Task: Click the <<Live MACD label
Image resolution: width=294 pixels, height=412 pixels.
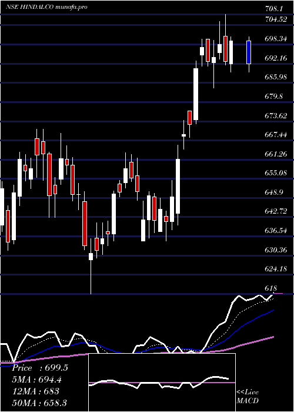Action: click(248, 397)
